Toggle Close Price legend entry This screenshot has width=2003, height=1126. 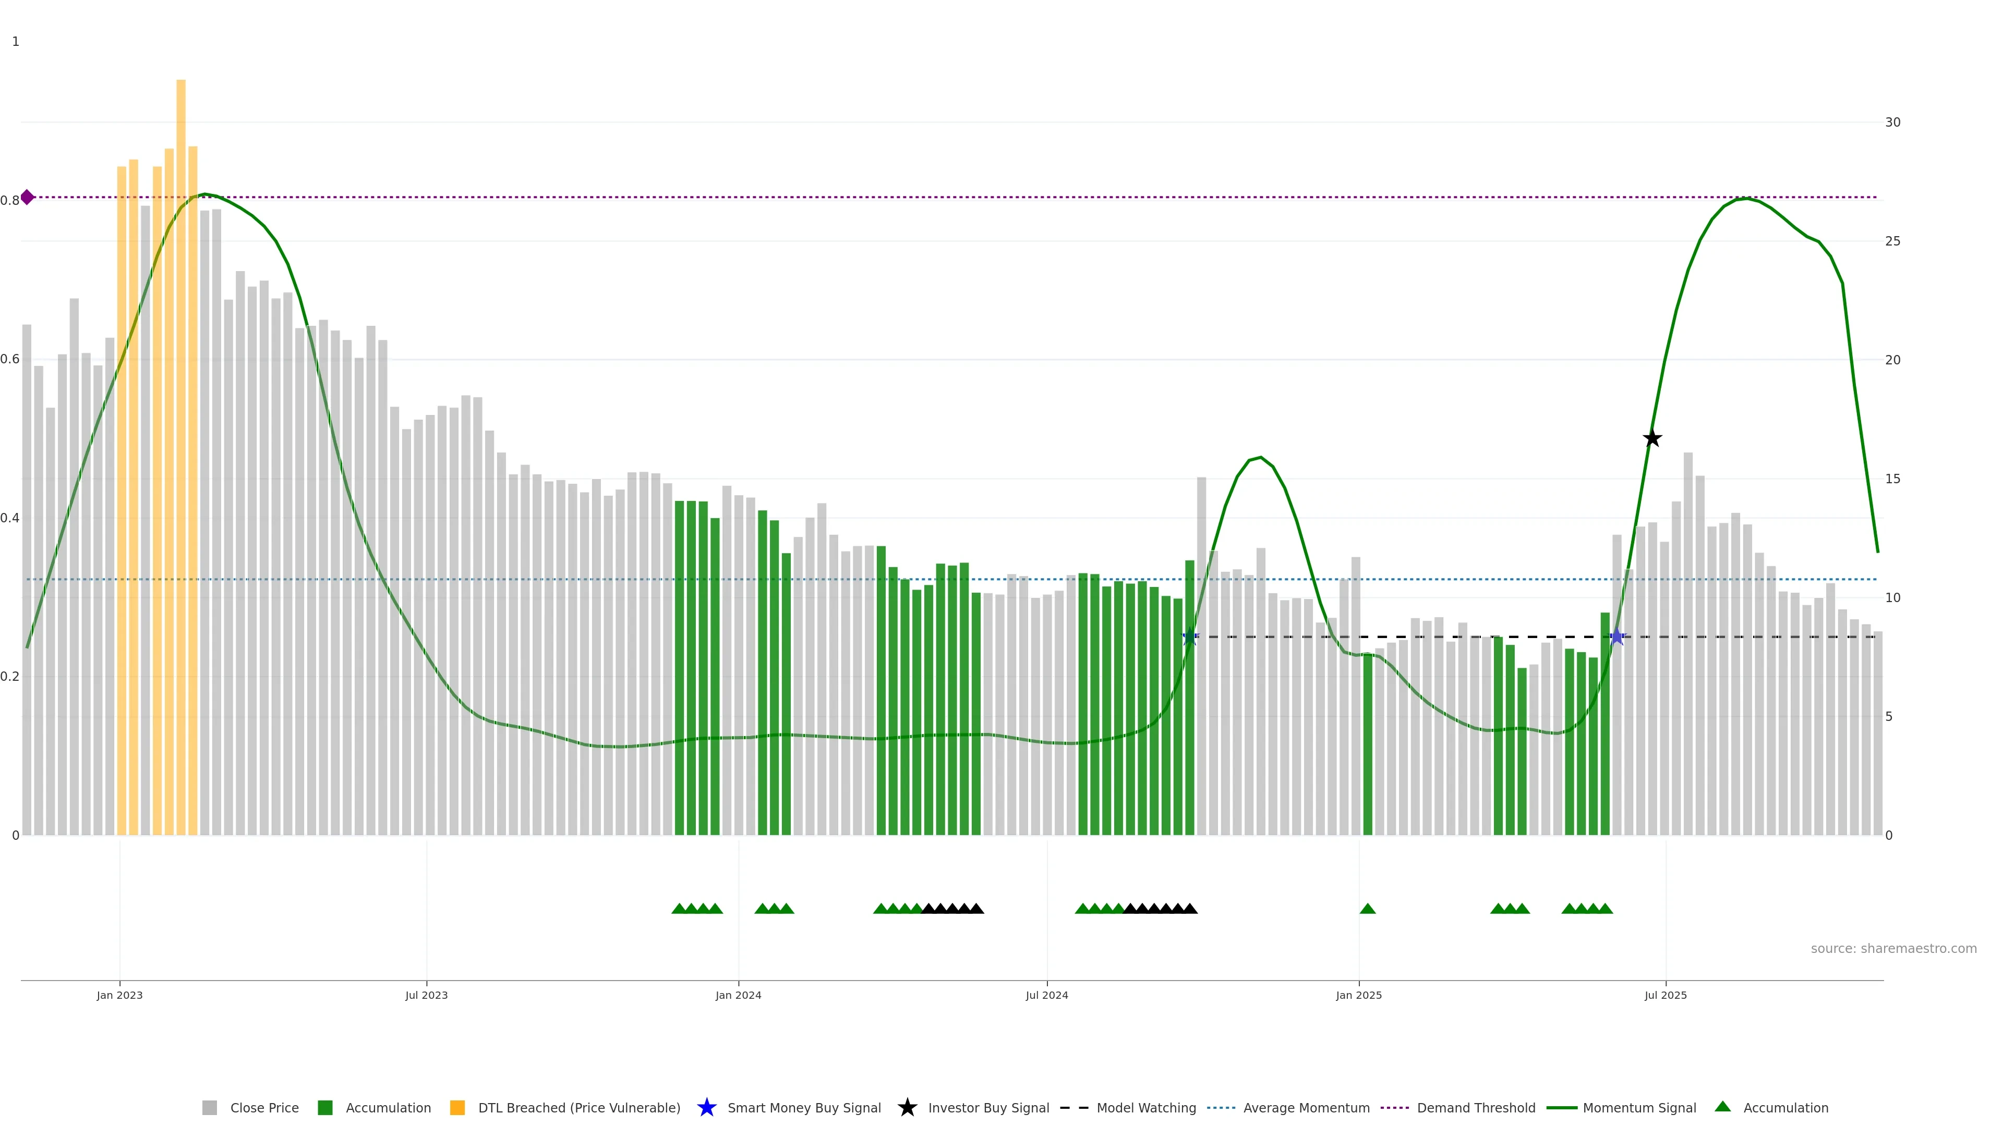[263, 1107]
